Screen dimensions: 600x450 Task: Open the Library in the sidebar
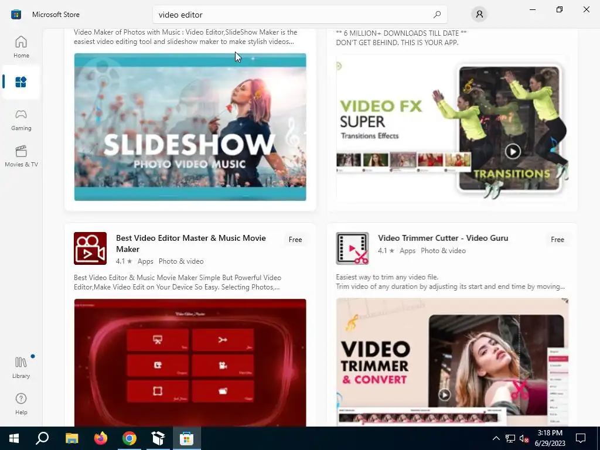point(21,367)
